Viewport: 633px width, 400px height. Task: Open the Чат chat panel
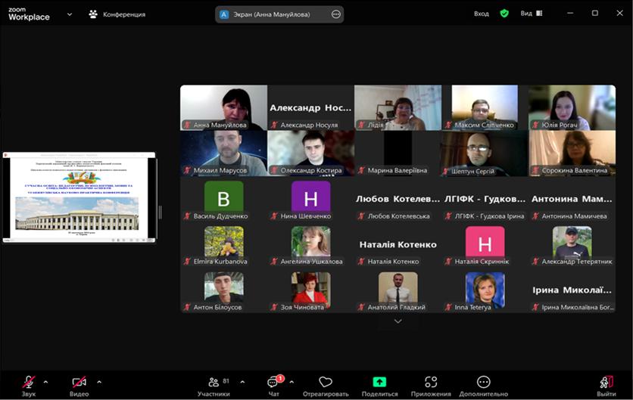tap(273, 385)
